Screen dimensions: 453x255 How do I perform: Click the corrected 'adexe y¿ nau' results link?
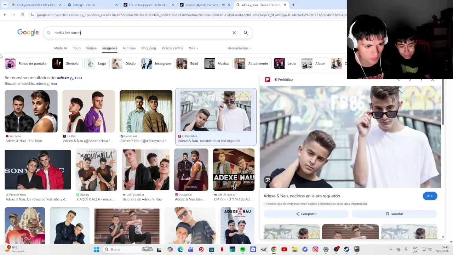(69, 78)
